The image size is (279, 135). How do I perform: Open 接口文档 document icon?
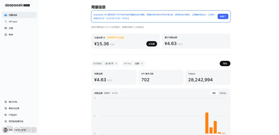6,102
